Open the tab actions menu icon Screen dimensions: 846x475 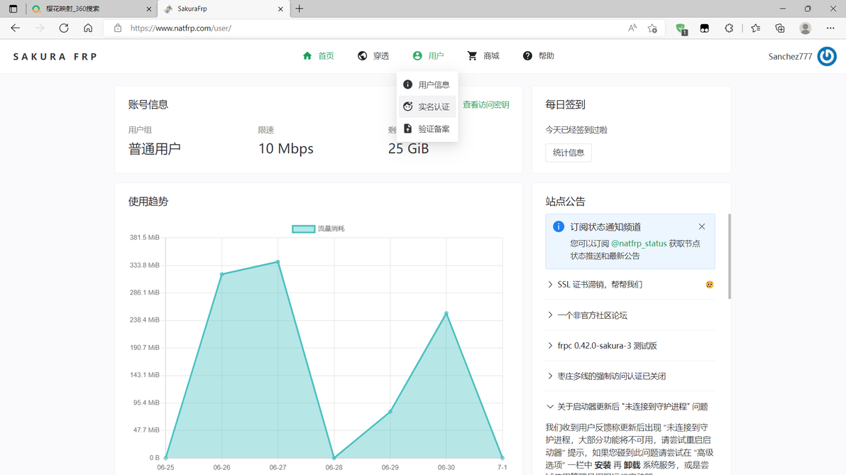(13, 9)
